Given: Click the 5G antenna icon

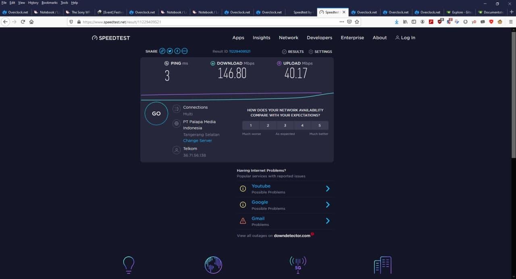Looking at the screenshot, I should click(298, 265).
